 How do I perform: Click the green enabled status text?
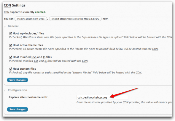pos(40,12)
